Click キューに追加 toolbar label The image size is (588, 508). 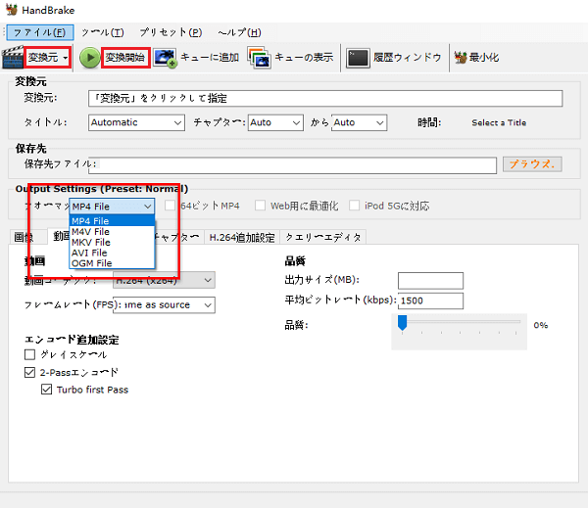(x=210, y=58)
